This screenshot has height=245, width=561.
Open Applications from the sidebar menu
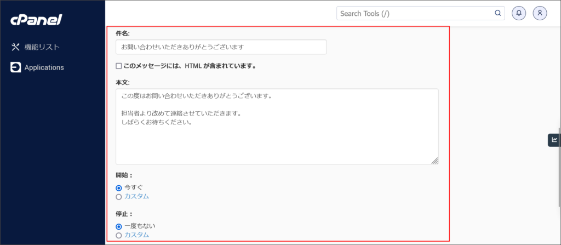coord(44,67)
